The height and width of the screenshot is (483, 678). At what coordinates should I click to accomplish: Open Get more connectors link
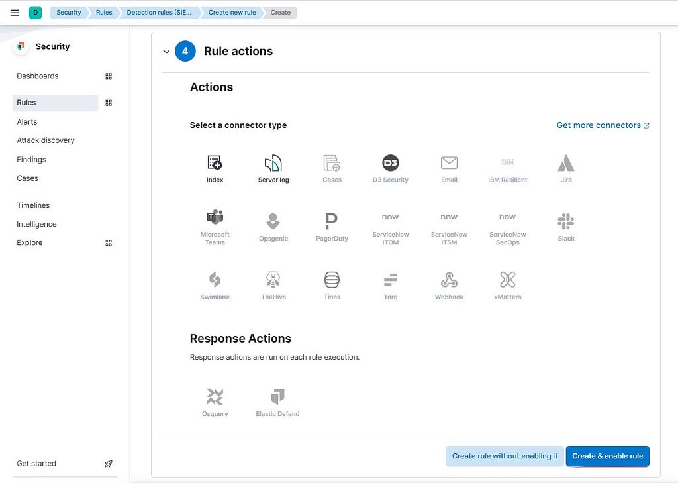[603, 125]
